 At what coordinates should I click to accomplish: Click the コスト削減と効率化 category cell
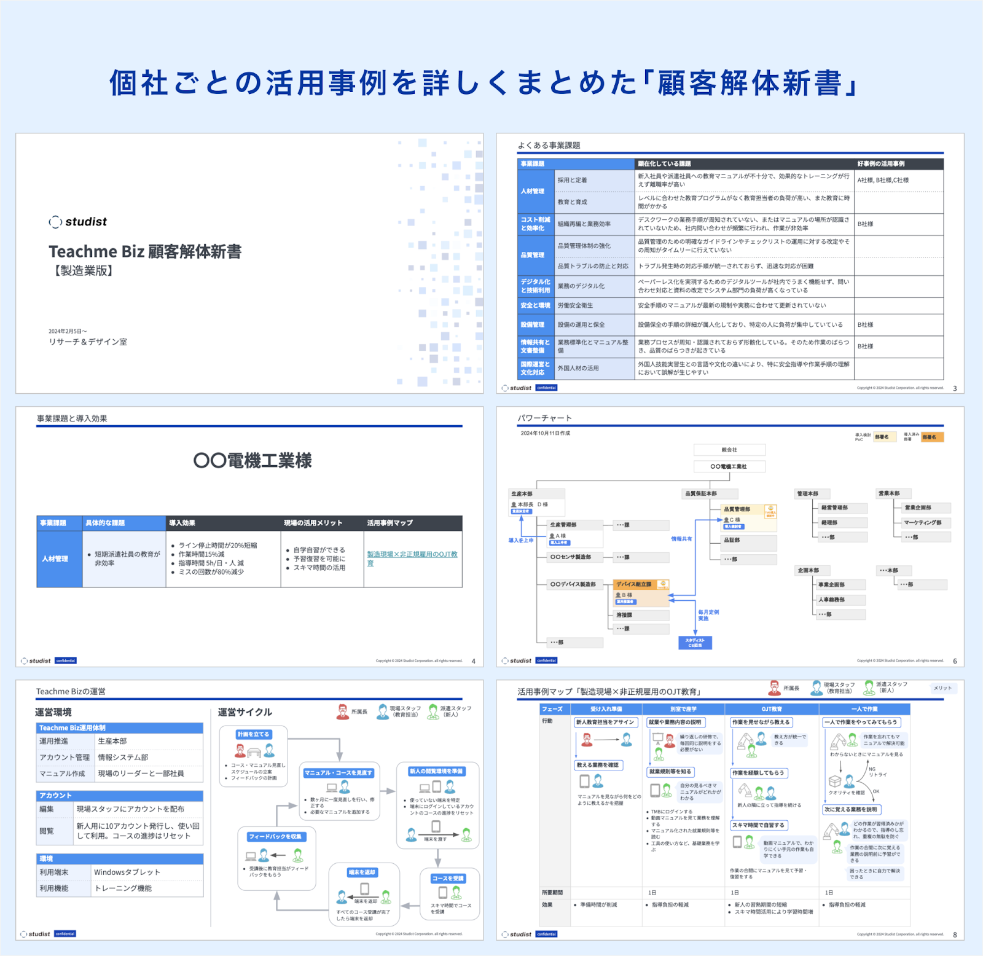[x=536, y=224]
